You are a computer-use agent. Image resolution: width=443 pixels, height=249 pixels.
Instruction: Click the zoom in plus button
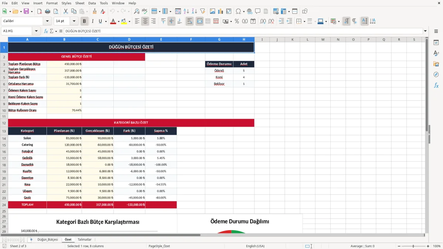pos(428,246)
